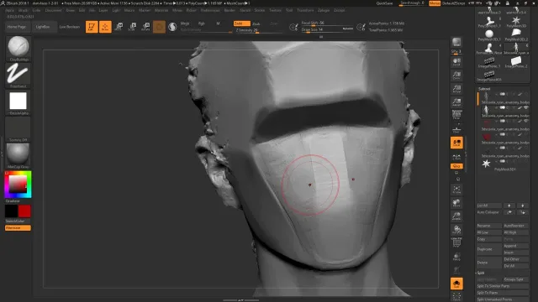This screenshot has width=538, height=302.
Task: Click the Frame icon on right shelf
Action: [456, 190]
